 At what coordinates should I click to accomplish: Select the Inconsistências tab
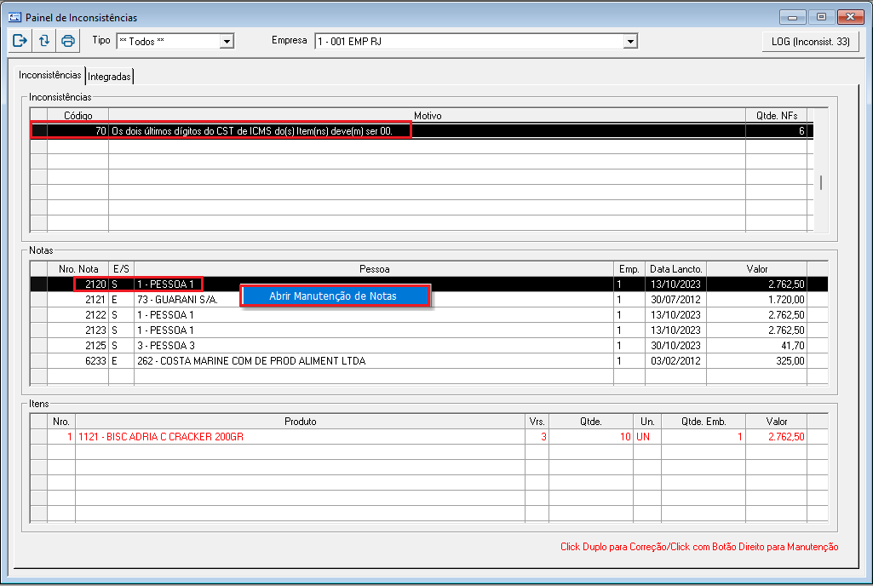[50, 75]
